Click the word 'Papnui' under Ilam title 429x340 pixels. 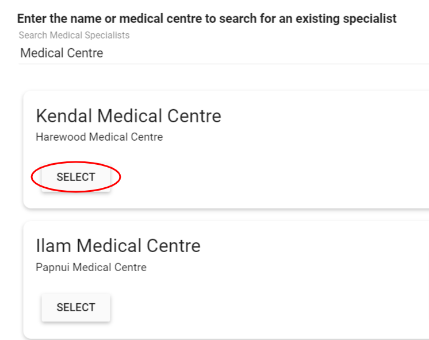pos(52,267)
